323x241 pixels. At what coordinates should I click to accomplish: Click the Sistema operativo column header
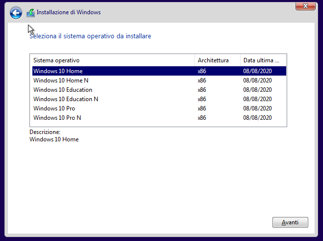coord(112,60)
